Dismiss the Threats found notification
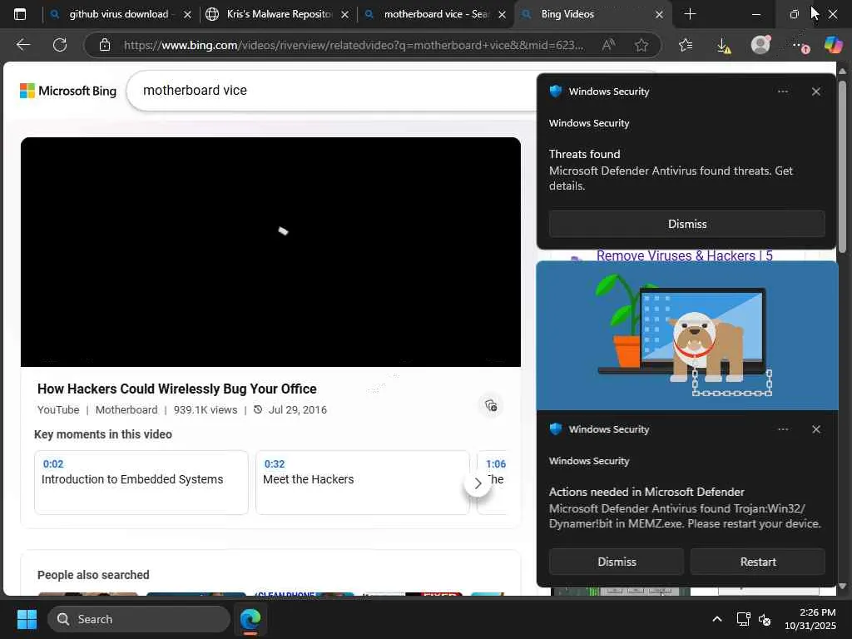The width and height of the screenshot is (852, 639). coord(686,224)
